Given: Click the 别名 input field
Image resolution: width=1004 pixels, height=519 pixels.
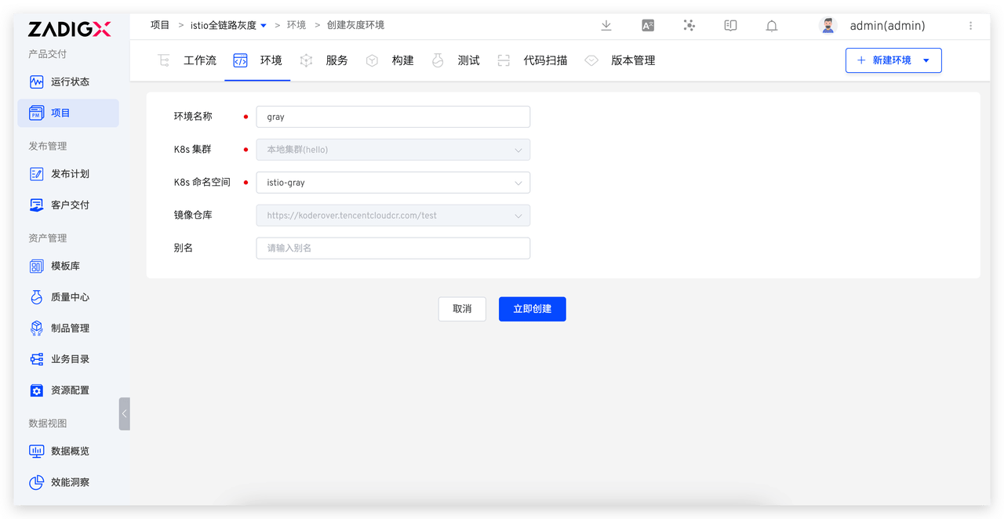Looking at the screenshot, I should pyautogui.click(x=393, y=249).
